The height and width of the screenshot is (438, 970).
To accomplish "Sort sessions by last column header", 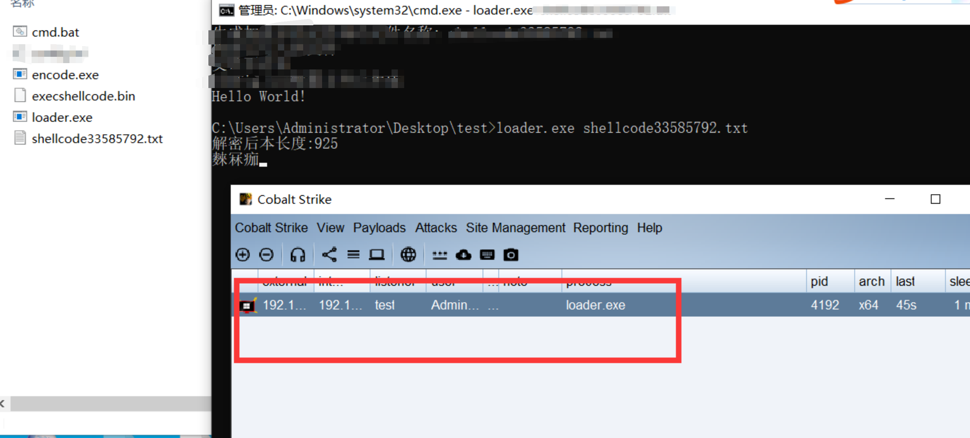I will (917, 281).
